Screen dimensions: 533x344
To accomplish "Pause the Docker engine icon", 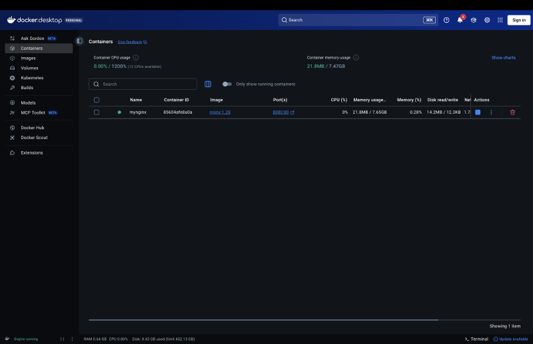I will pyautogui.click(x=62, y=339).
